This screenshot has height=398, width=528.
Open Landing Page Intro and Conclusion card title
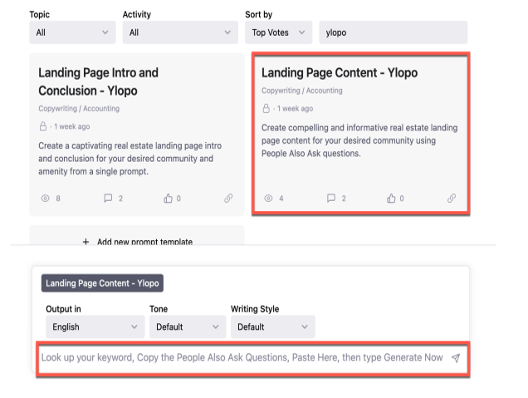click(x=98, y=81)
